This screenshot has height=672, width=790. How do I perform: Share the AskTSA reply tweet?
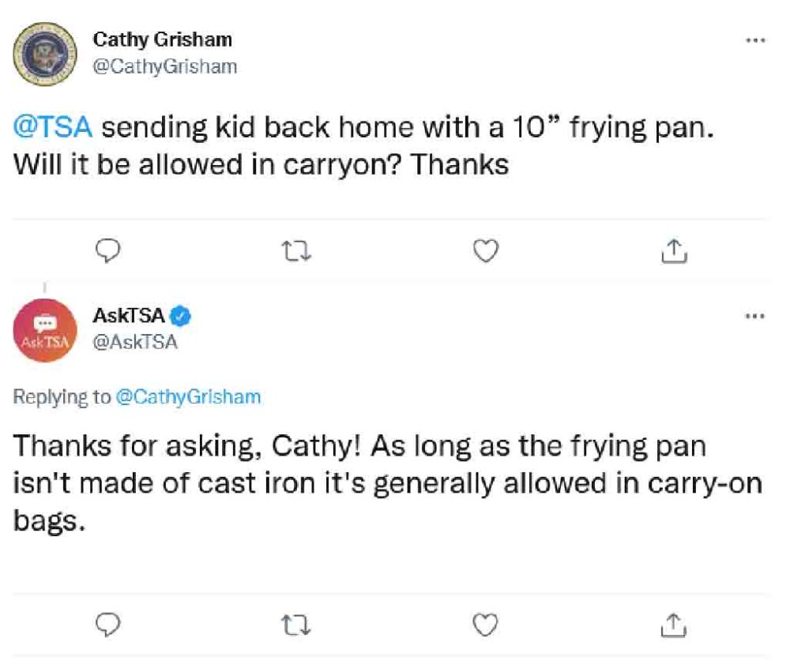(672, 625)
